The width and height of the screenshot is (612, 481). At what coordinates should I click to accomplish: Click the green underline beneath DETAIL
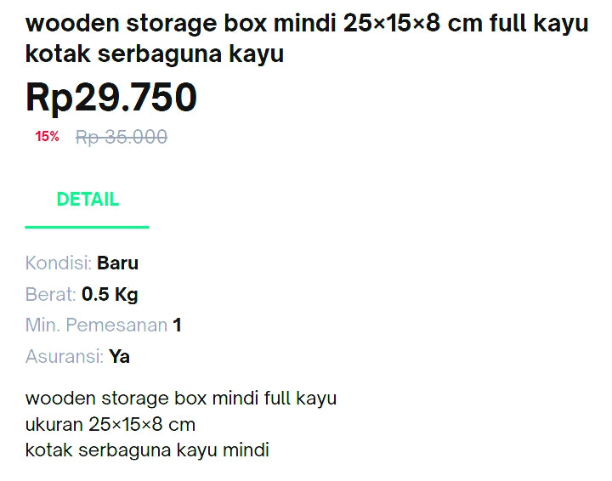tap(88, 227)
